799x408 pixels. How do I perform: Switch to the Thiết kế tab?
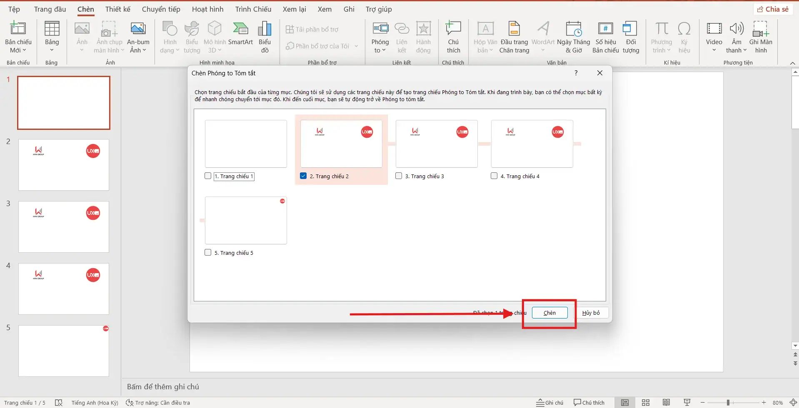118,9
